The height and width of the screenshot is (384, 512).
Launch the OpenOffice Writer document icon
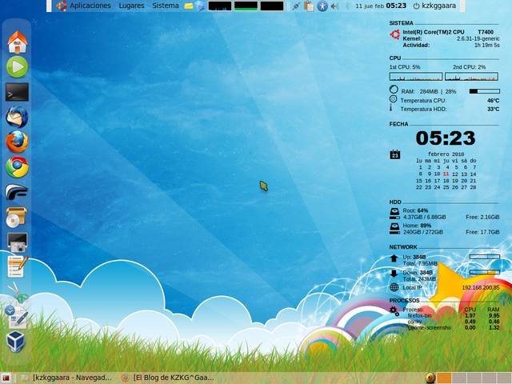(17, 317)
